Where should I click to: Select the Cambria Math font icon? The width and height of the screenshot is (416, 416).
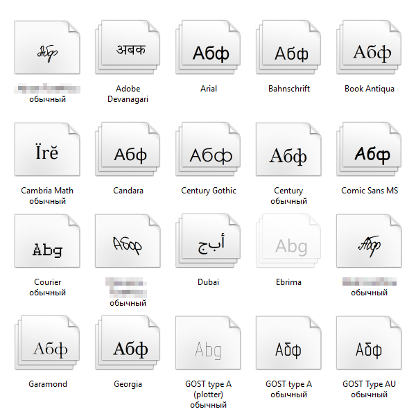[47, 149]
